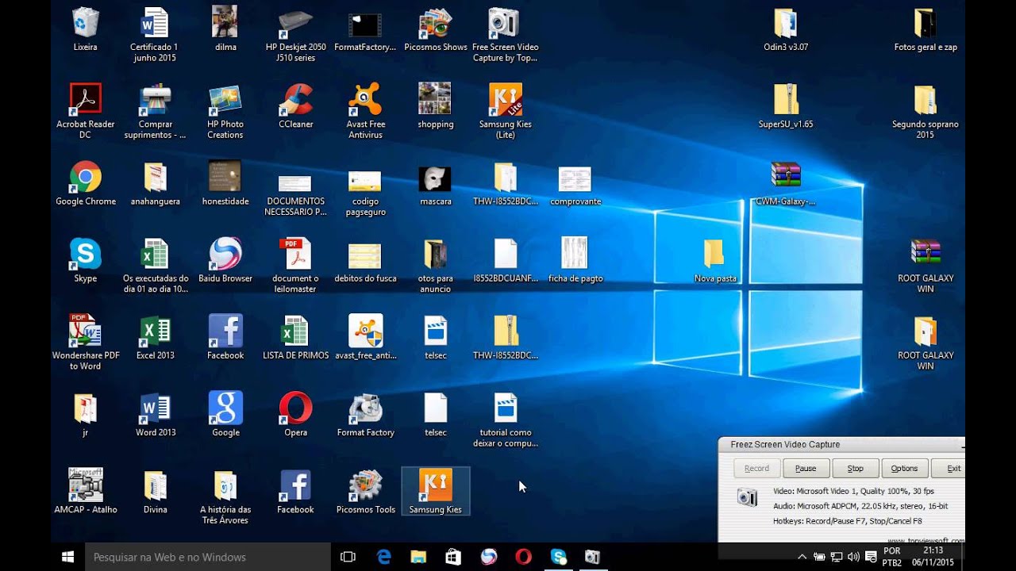This screenshot has width=1016, height=571.
Task: Open Action Center notifications icon
Action: pos(871,557)
